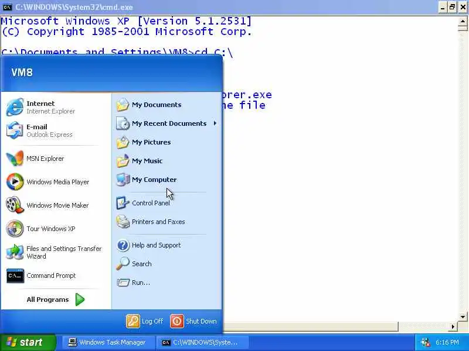Choose the Windows Movie Maker label
Image resolution: width=469 pixels, height=351 pixels.
click(57, 205)
